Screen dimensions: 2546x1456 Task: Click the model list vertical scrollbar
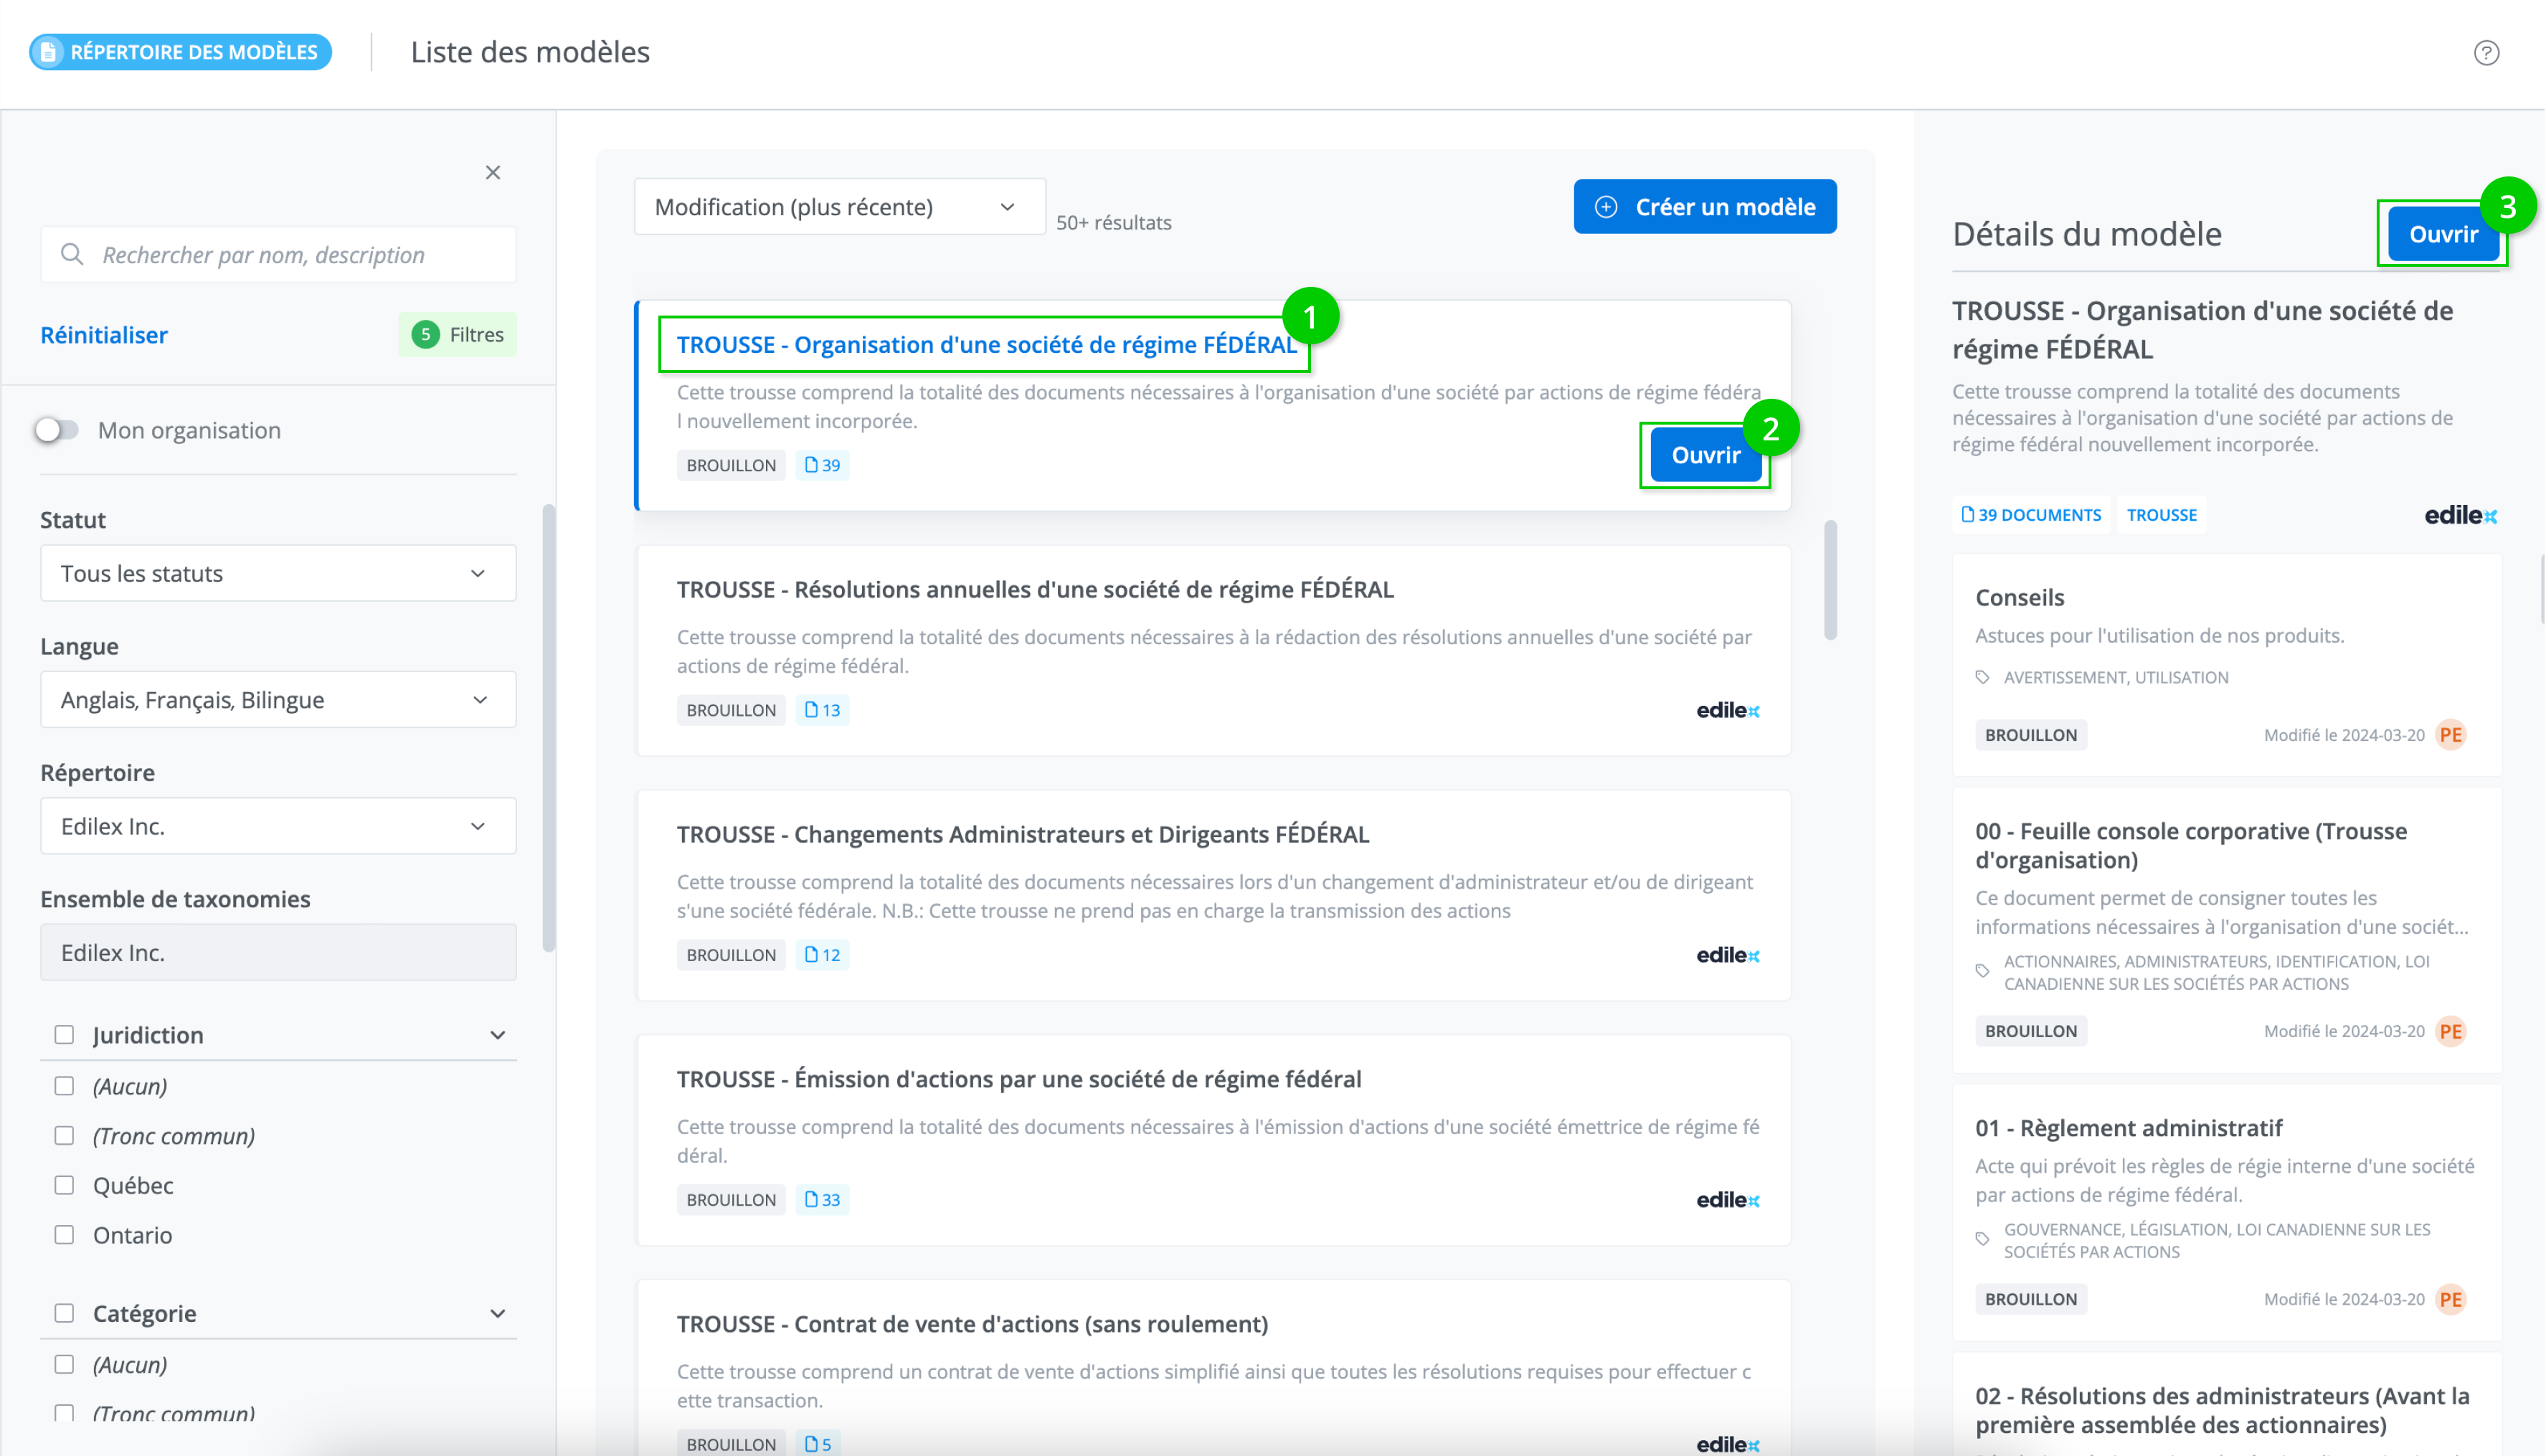[1830, 580]
